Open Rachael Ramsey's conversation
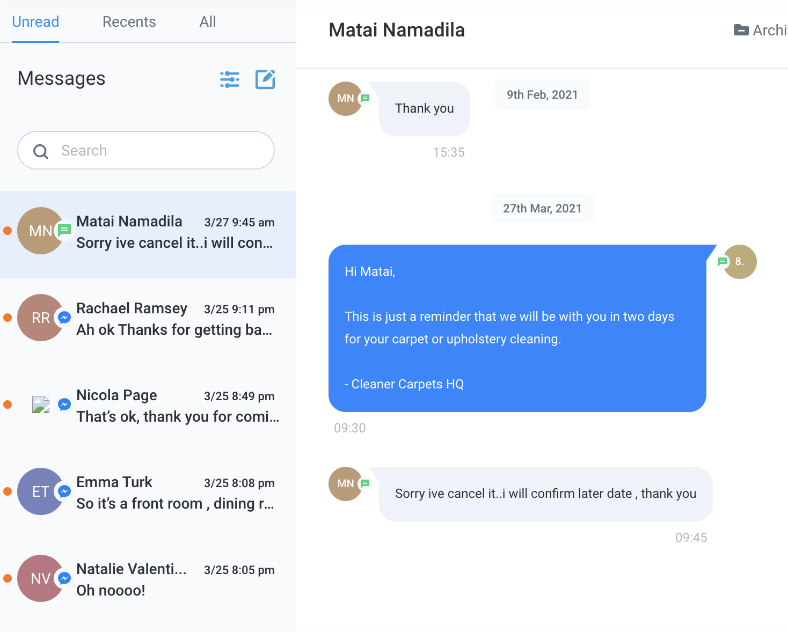 (x=148, y=321)
